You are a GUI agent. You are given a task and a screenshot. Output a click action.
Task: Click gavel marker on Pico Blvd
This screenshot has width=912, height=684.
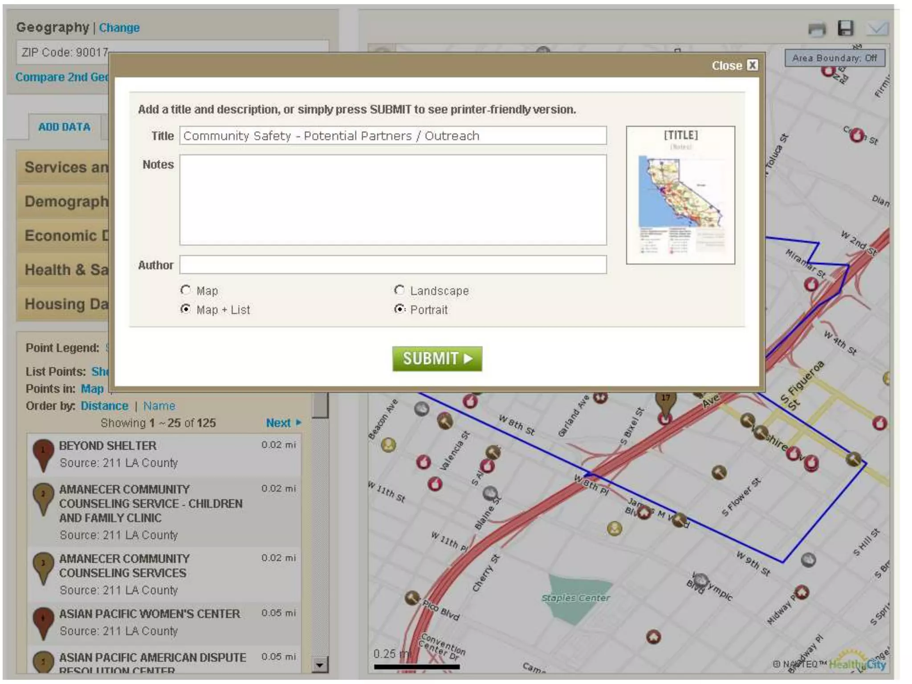tap(412, 598)
